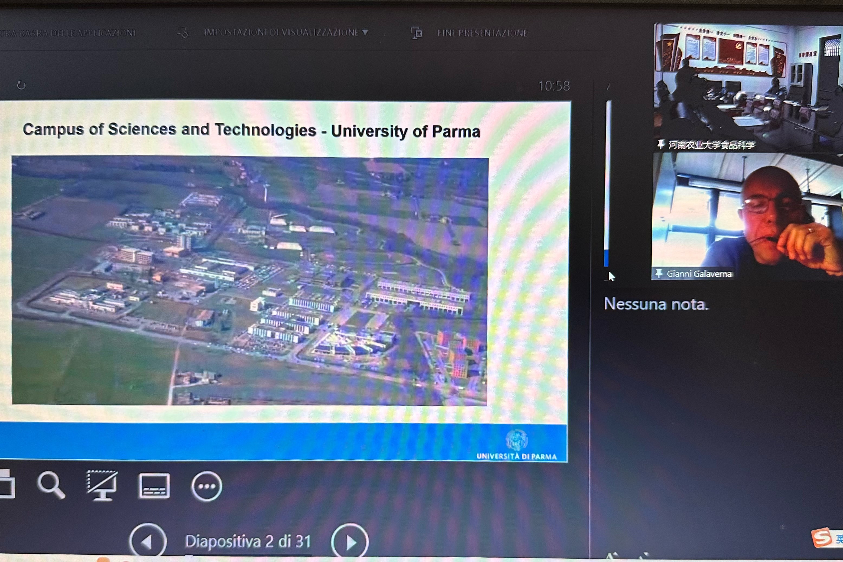Screen dimensions: 843x562
Task: Click Mostra barra delle applicazioni
Action: 68,33
